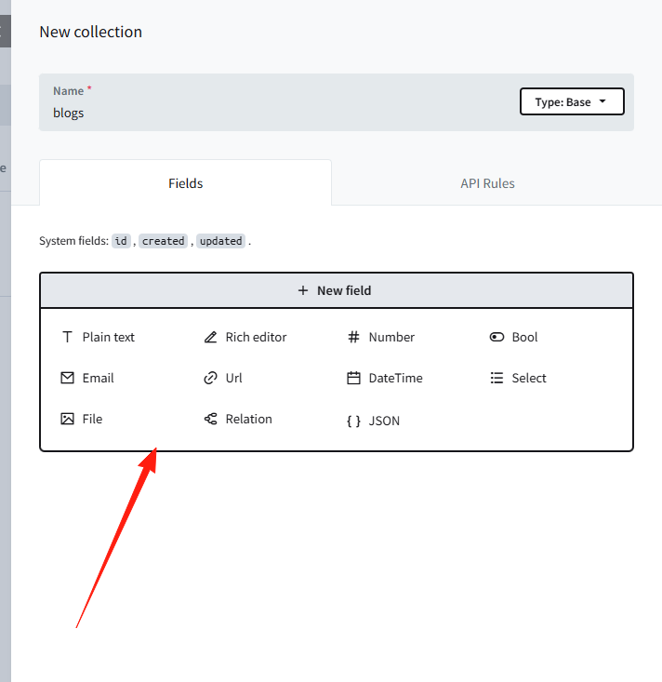Viewport: 662px width, 682px height.
Task: Click the New field button
Action: point(337,290)
